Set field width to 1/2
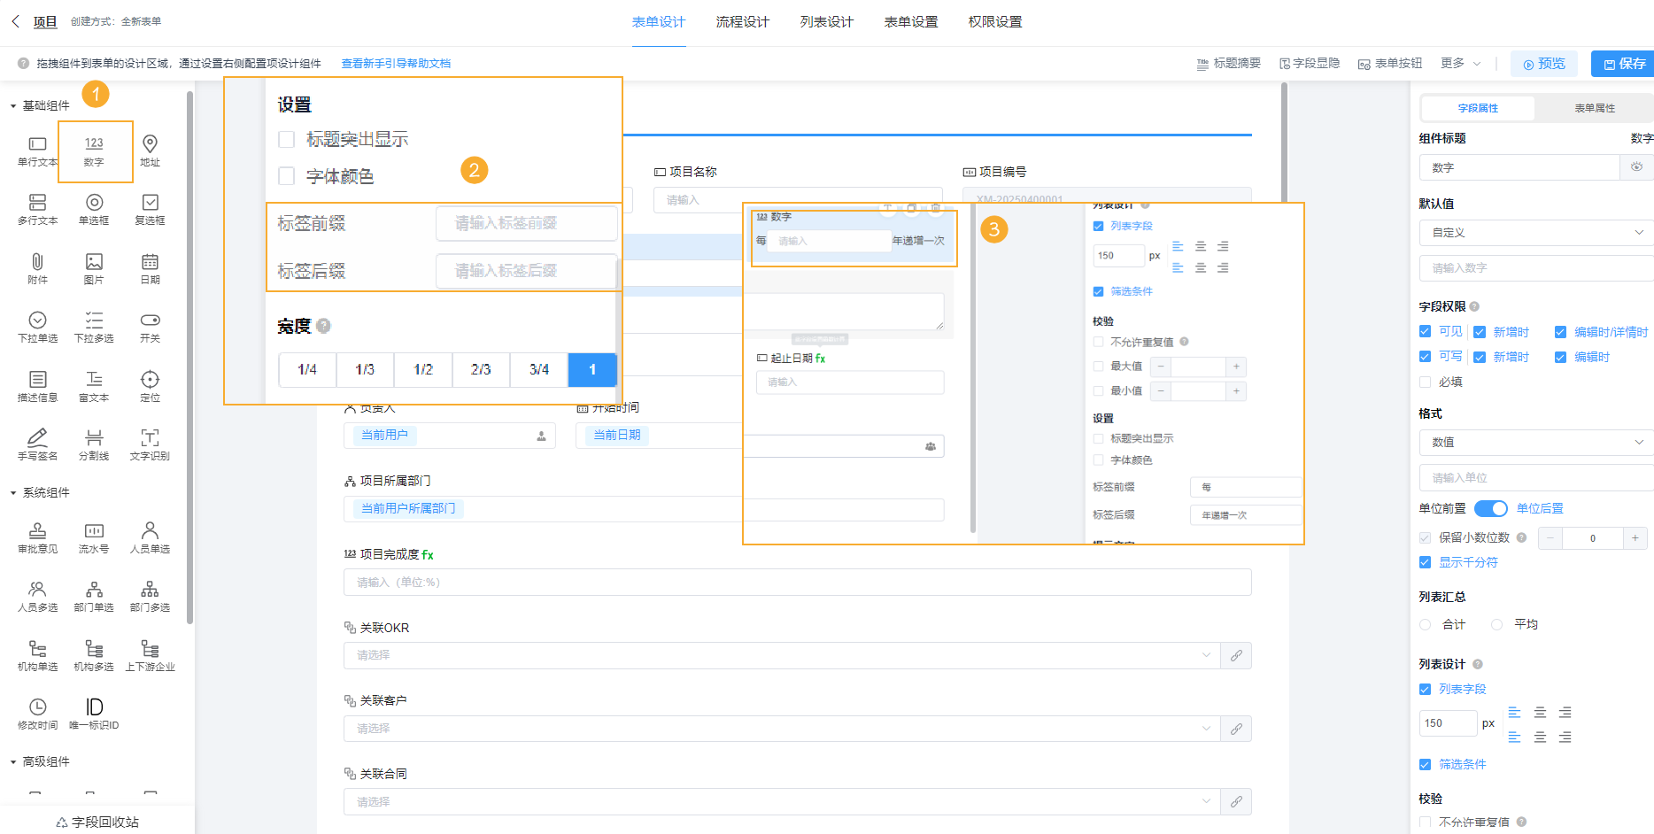1654x834 pixels. pos(422,369)
